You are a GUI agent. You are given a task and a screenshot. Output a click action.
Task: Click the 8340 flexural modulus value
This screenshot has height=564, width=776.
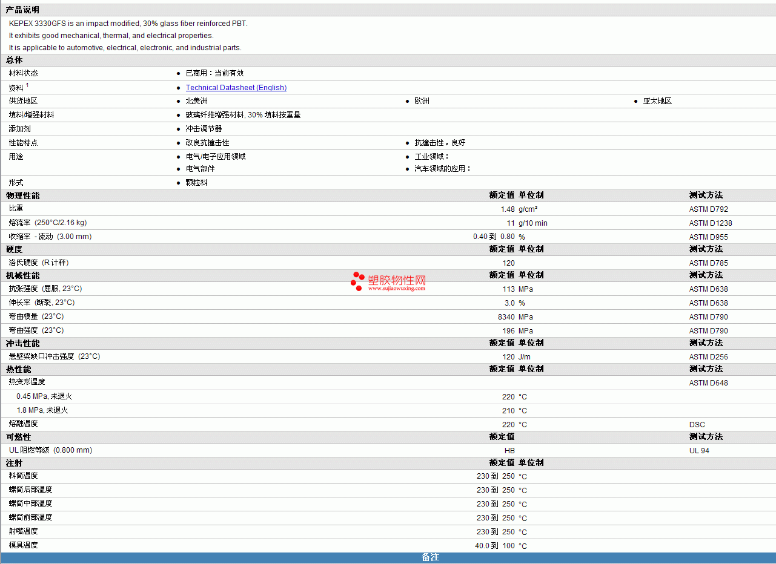pyautogui.click(x=506, y=317)
